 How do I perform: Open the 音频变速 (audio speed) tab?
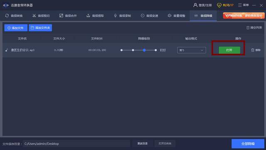[150, 16]
